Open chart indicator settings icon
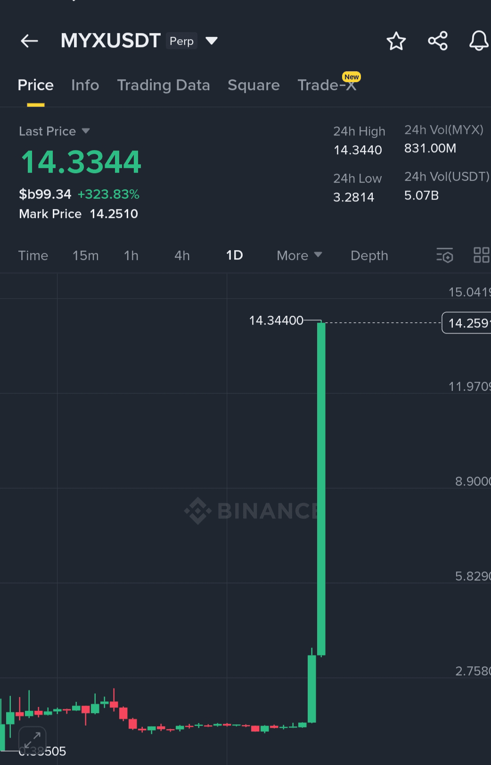Screen dimensions: 491x765 point(445,255)
